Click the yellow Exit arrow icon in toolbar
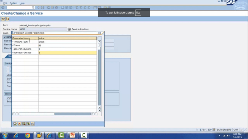The image size is (248, 139). tap(53, 8)
